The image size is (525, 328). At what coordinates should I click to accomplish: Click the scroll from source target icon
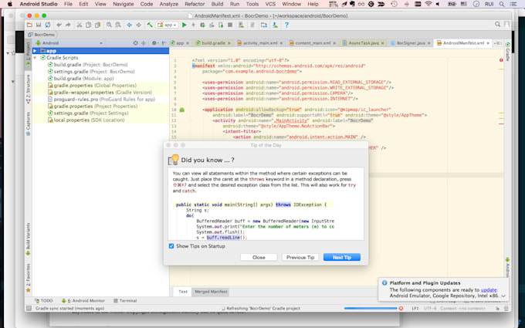pos(135,43)
